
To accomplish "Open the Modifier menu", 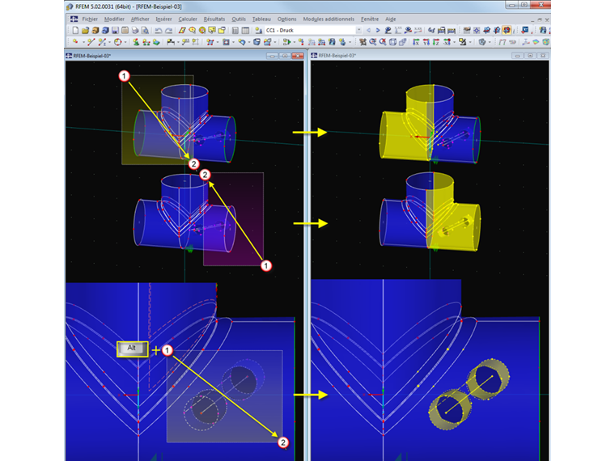I will click(114, 19).
